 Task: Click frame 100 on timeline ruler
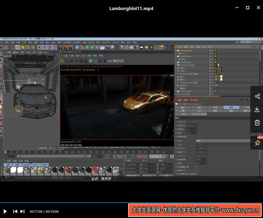(66, 152)
